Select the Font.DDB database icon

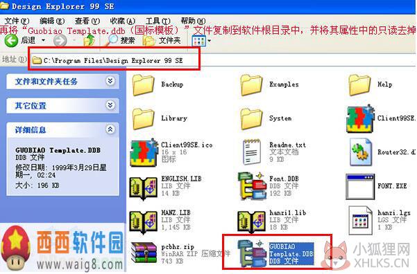coord(252,186)
